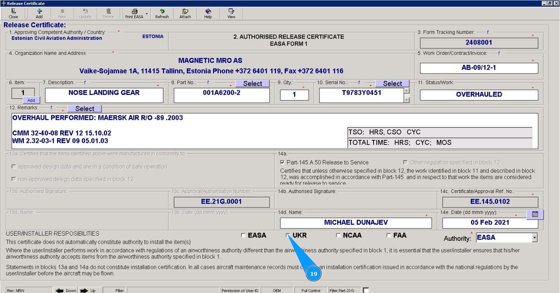Check the FAA checkbox

point(388,236)
